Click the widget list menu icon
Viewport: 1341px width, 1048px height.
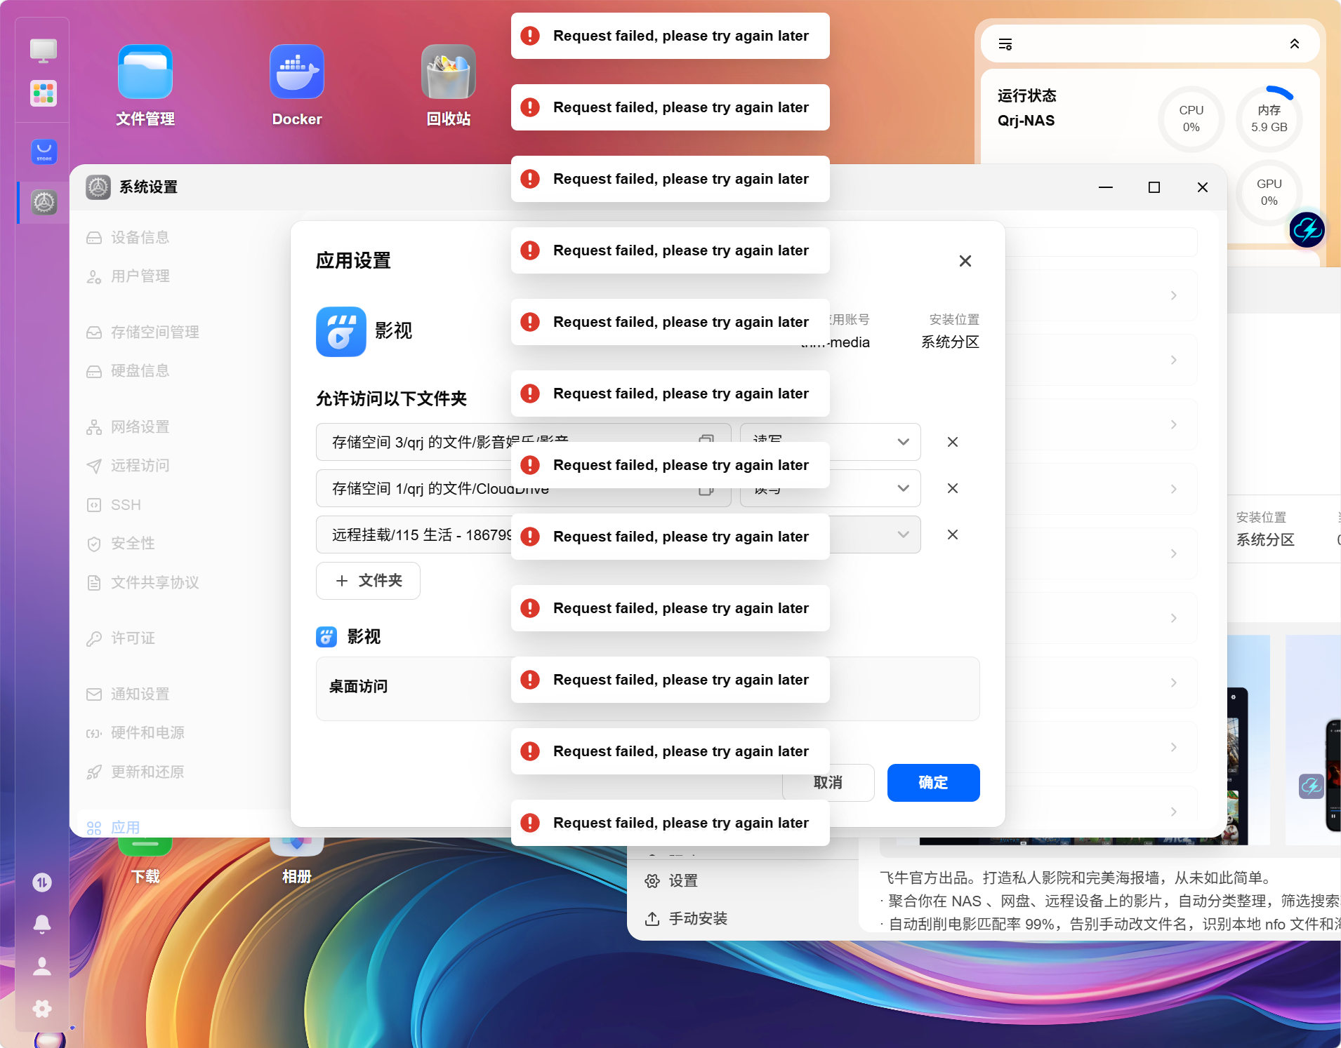pos(1005,44)
